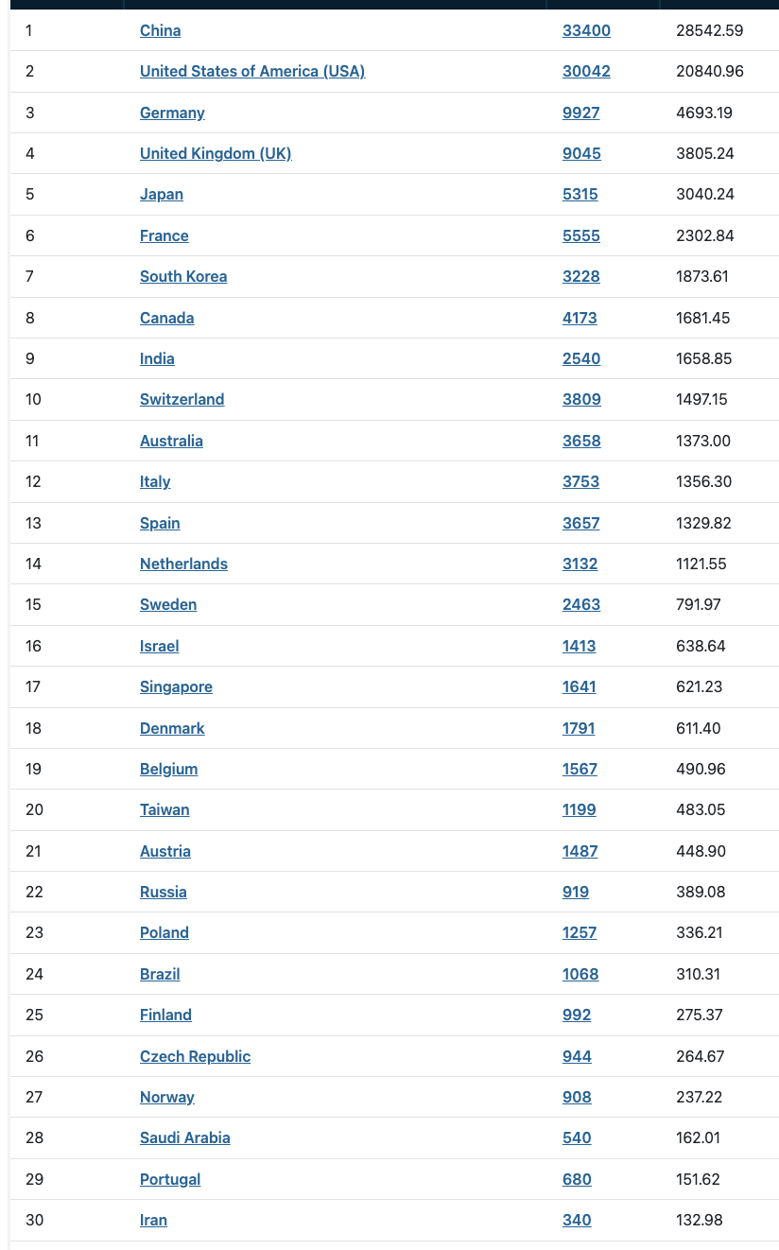Click the South Korea link
This screenshot has height=1250, width=779.
pyautogui.click(x=183, y=276)
